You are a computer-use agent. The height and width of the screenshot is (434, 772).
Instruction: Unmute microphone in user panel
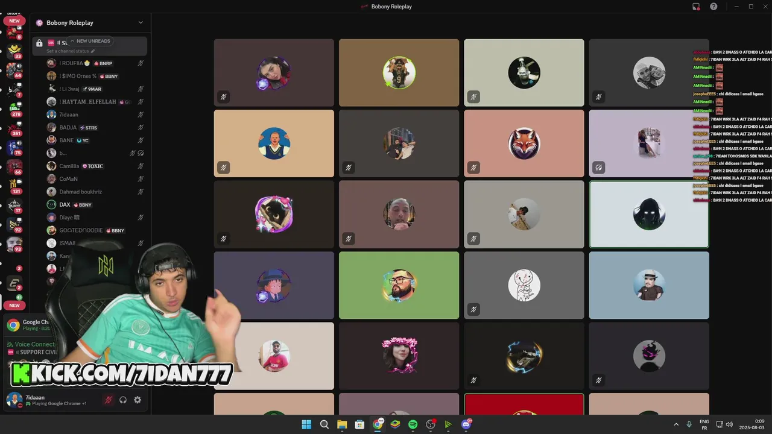click(x=109, y=400)
